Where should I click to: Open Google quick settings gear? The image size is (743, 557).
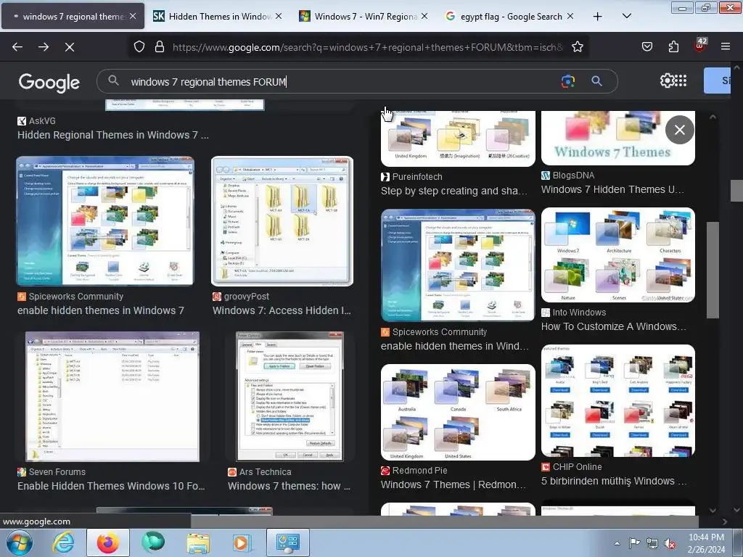pos(667,81)
